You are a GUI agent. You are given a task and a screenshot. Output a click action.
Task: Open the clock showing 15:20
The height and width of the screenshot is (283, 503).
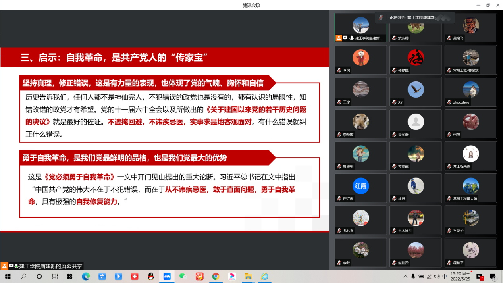[x=460, y=276]
